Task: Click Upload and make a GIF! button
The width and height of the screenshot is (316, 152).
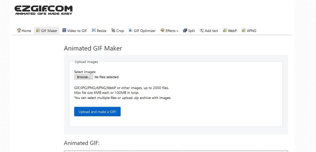Action: (97, 112)
